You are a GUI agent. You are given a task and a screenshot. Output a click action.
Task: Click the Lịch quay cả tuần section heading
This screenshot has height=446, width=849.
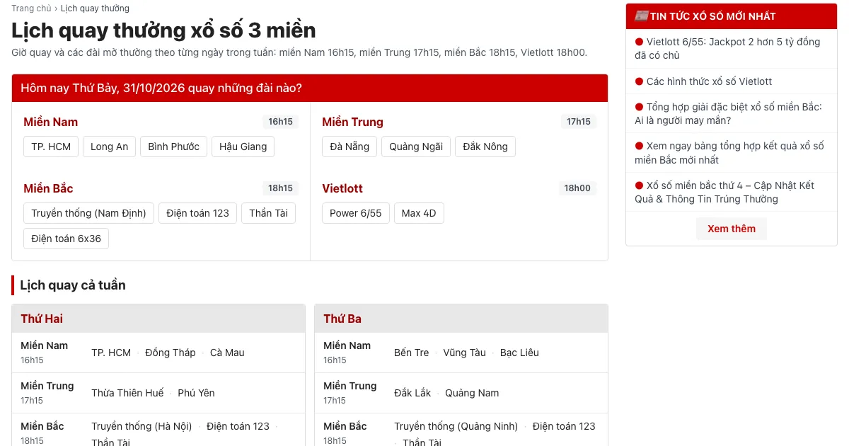[x=73, y=285]
